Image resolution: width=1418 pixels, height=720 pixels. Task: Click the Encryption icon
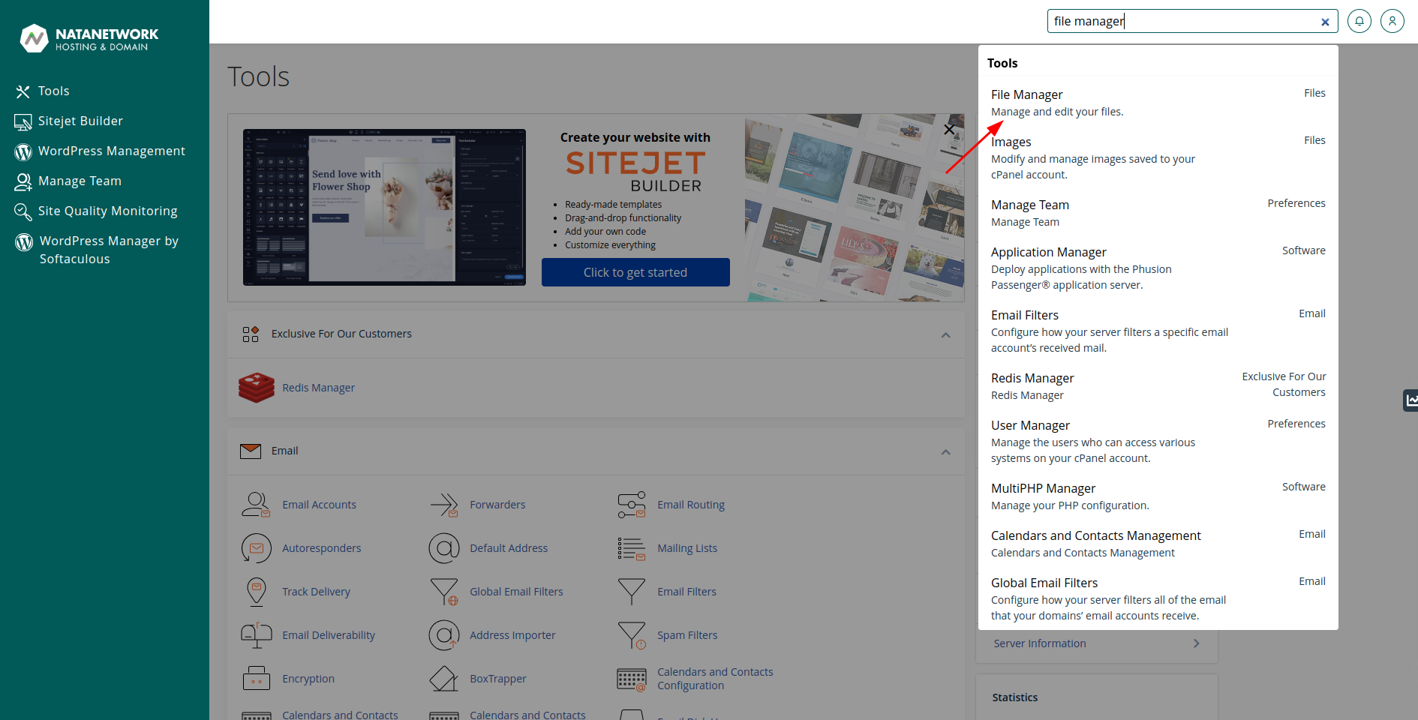[x=256, y=679]
